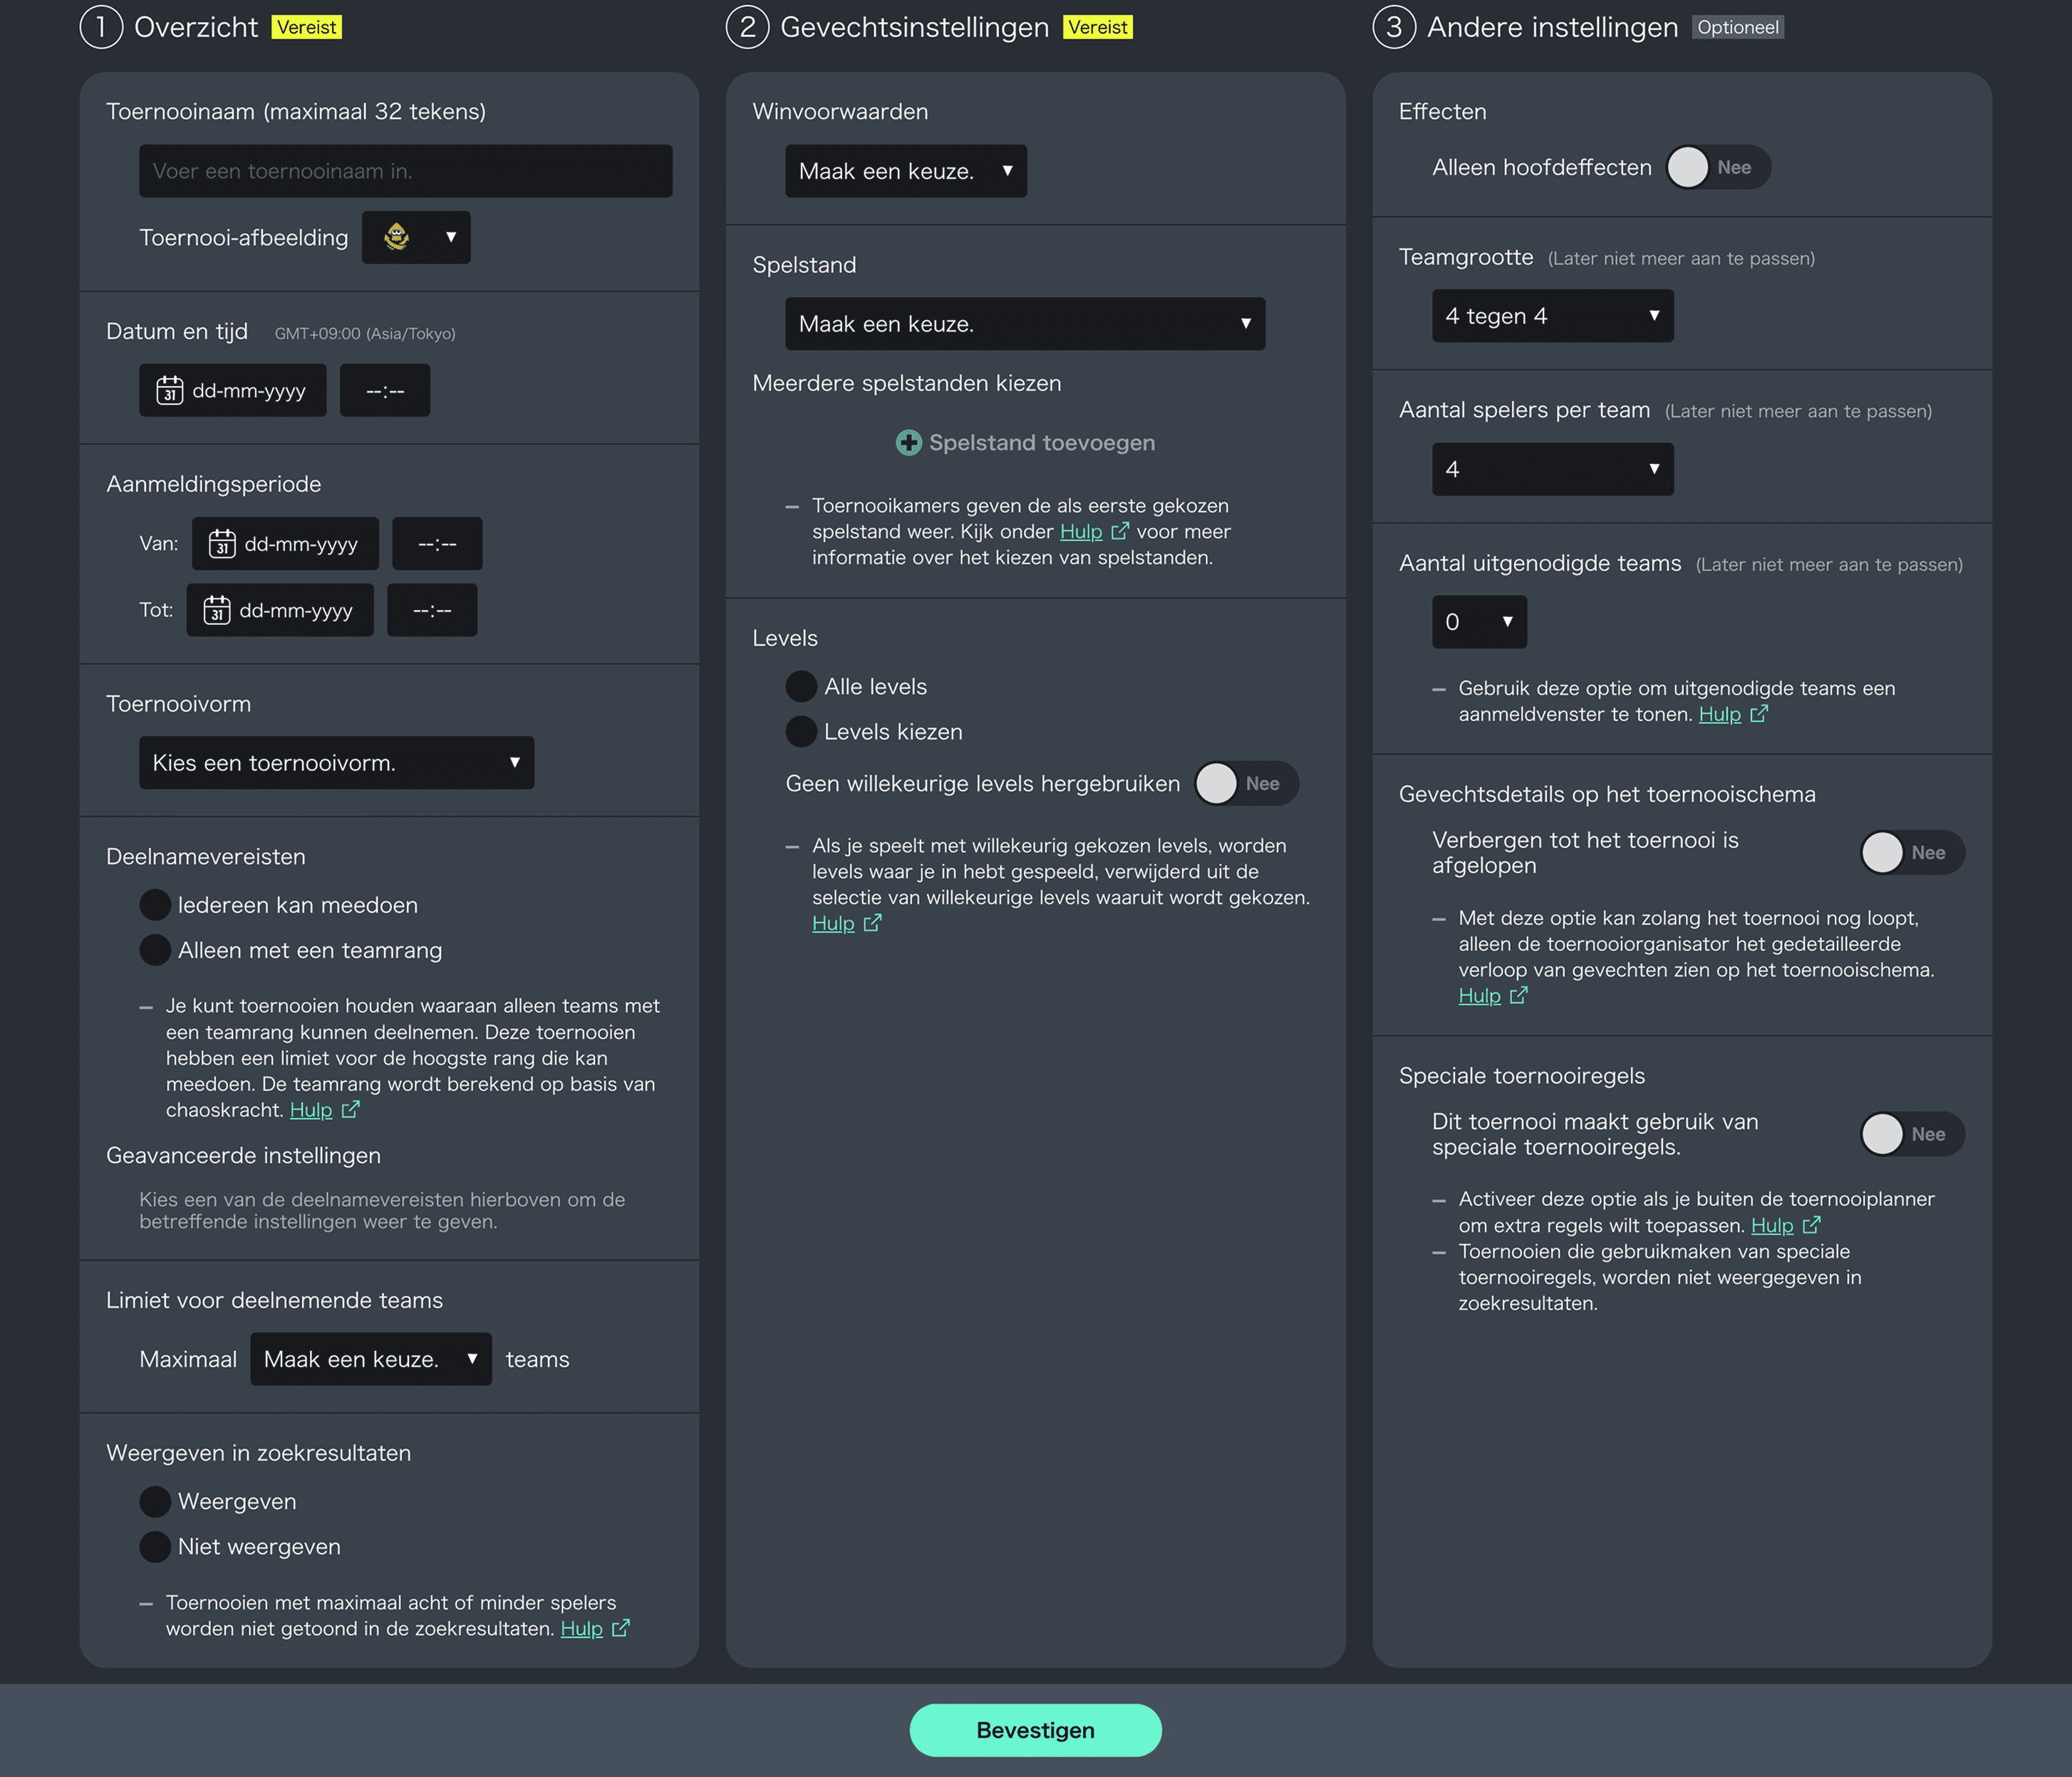The image size is (2072, 1777).
Task: Select the Levels kiezen radio button
Action: (x=801, y=731)
